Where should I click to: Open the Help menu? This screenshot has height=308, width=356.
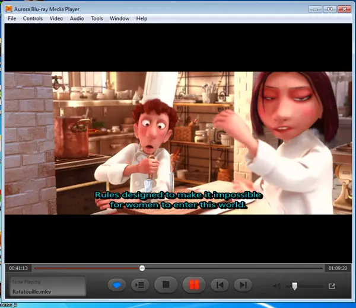tap(142, 18)
